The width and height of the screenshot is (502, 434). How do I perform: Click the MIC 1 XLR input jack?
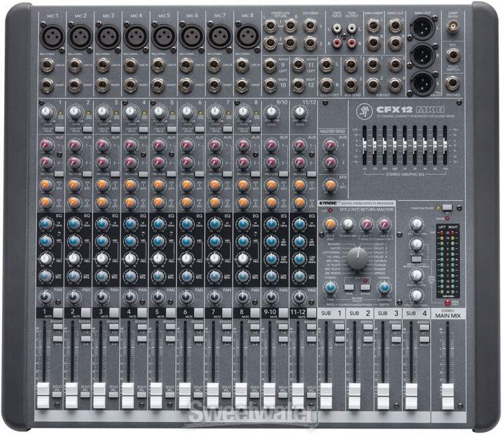point(52,37)
